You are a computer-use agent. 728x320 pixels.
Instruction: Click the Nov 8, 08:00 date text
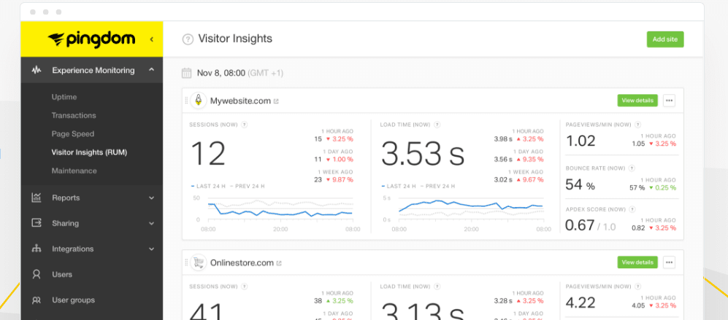221,73
